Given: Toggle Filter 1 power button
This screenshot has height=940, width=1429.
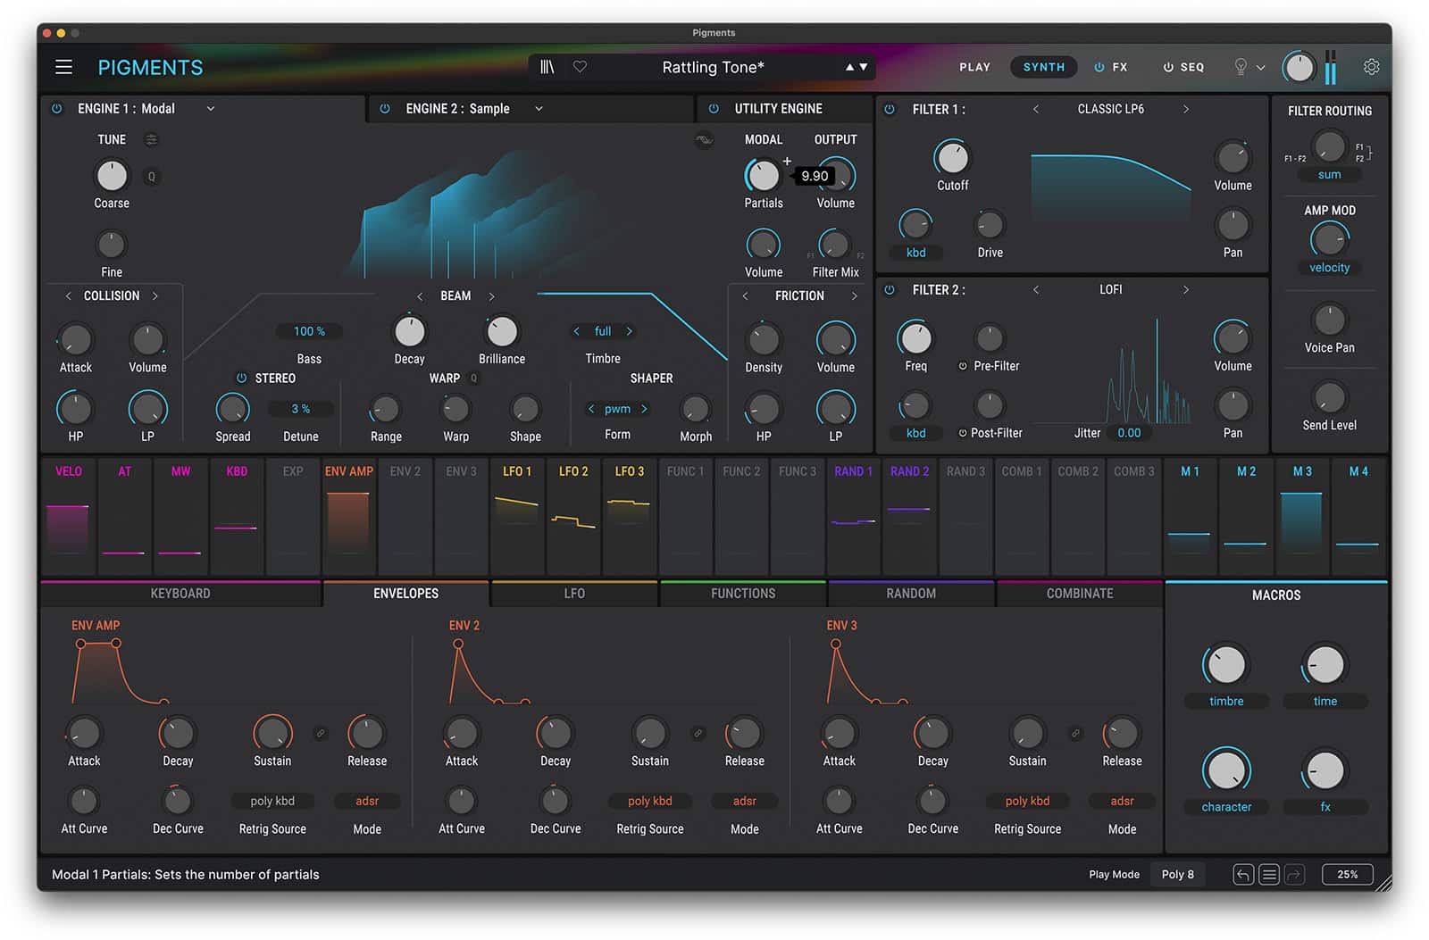Looking at the screenshot, I should click(x=890, y=109).
